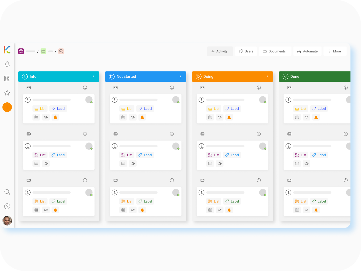361x271 pixels.
Task: Open search magnifier in sidebar
Action: pyautogui.click(x=7, y=192)
